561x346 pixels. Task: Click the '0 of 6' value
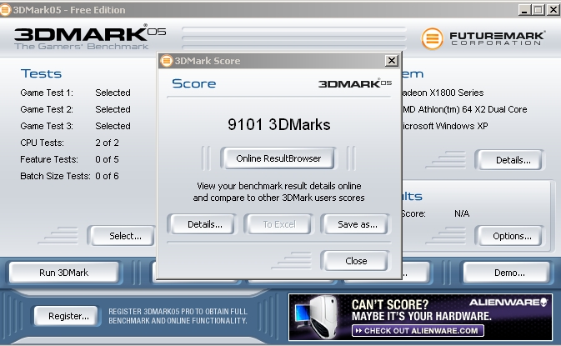107,176
